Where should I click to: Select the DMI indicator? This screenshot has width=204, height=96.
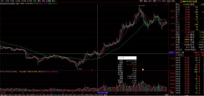pyautogui.click(x=16, y=95)
